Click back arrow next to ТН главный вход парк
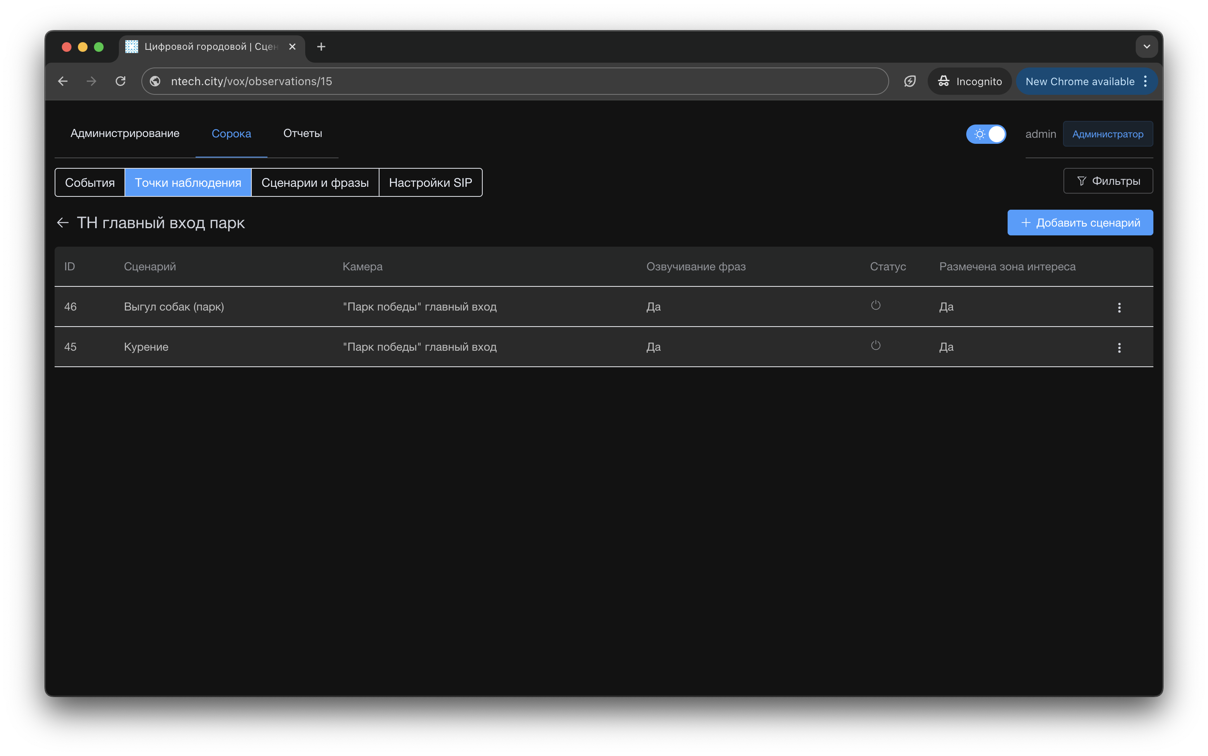Viewport: 1208px width, 756px height. [x=63, y=223]
